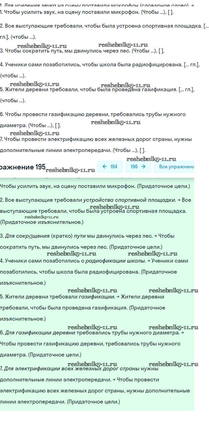209x421 pixels.
Task: Click the reshebnik5-11.ru watermark above the 196 button
Action: (151, 159)
